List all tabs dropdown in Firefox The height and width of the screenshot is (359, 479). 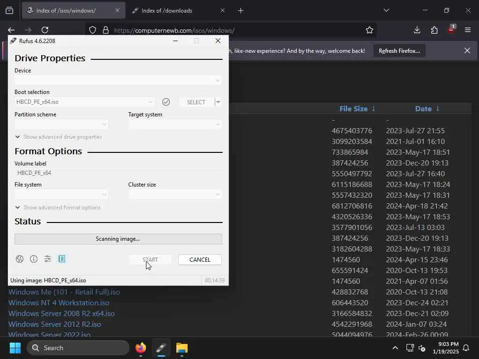click(386, 10)
